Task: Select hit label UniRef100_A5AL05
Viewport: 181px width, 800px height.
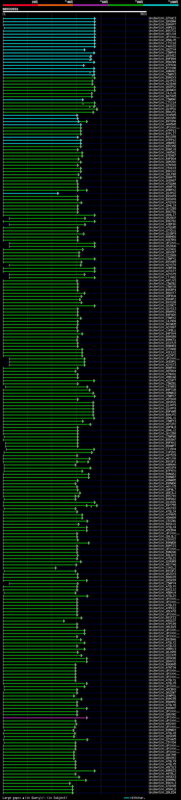Action: pos(162,40)
